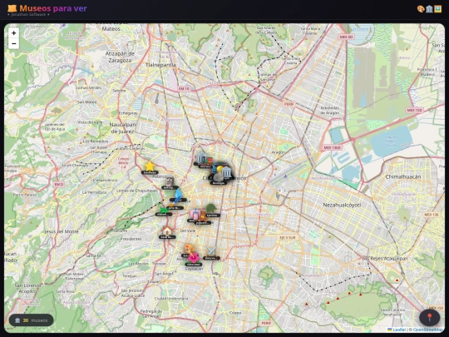
Task: Click the Naucalpan de Juárez map label
Action: (x=123, y=128)
